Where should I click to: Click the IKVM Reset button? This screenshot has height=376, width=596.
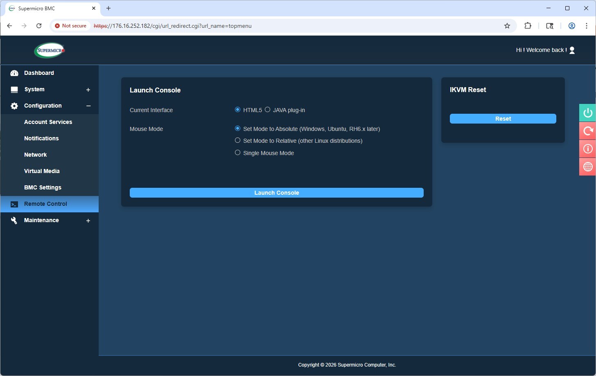(x=503, y=119)
